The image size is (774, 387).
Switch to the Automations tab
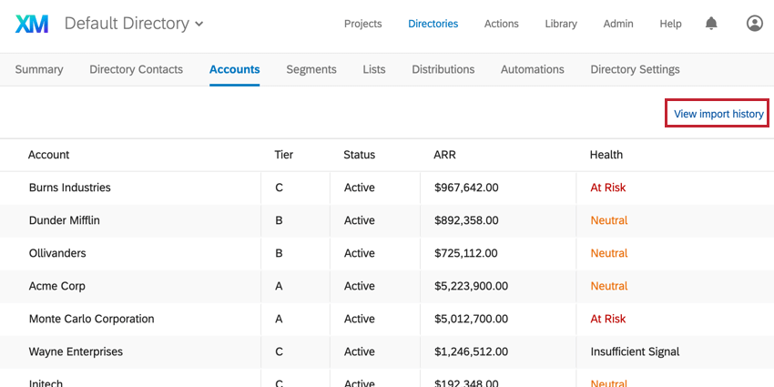click(x=533, y=69)
